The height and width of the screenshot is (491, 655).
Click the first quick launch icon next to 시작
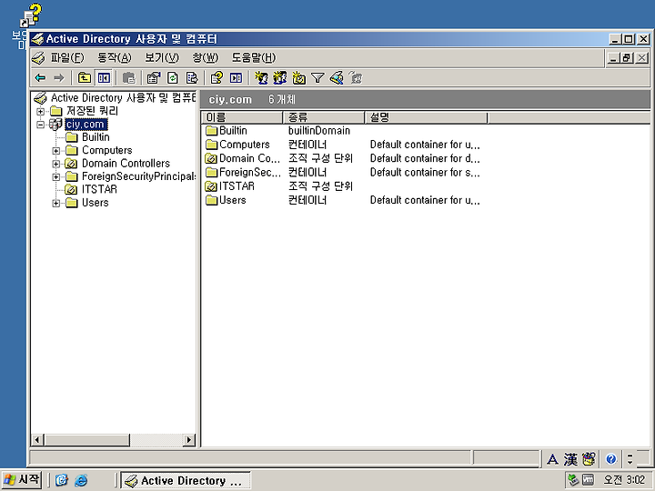[x=62, y=481]
